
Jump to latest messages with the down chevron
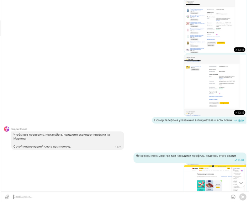[241, 183]
